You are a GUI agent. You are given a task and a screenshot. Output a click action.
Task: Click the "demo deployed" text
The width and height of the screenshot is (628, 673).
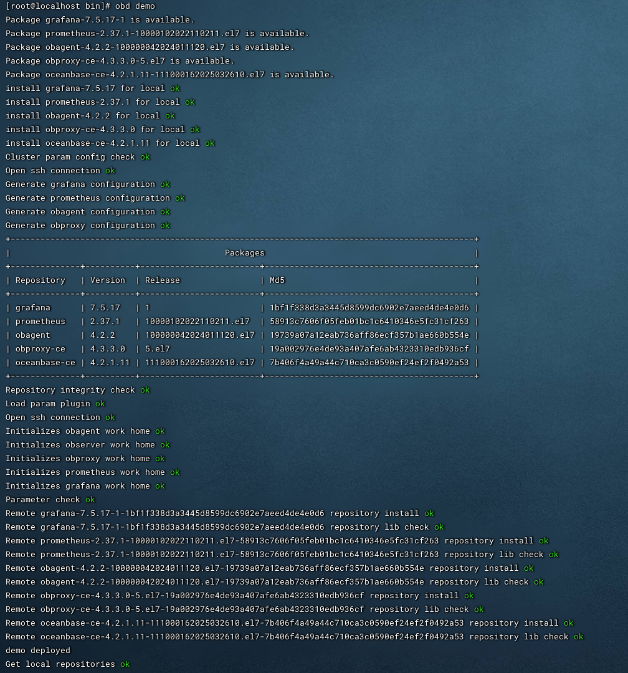tap(38, 651)
